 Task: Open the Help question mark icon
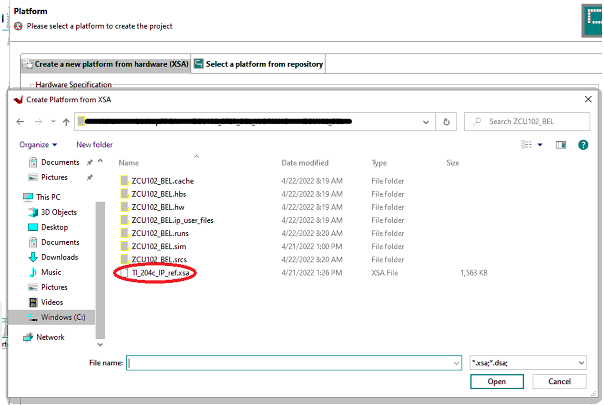583,145
